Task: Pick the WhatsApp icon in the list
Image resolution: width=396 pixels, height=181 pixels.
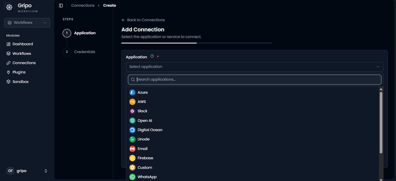Action: point(132,177)
